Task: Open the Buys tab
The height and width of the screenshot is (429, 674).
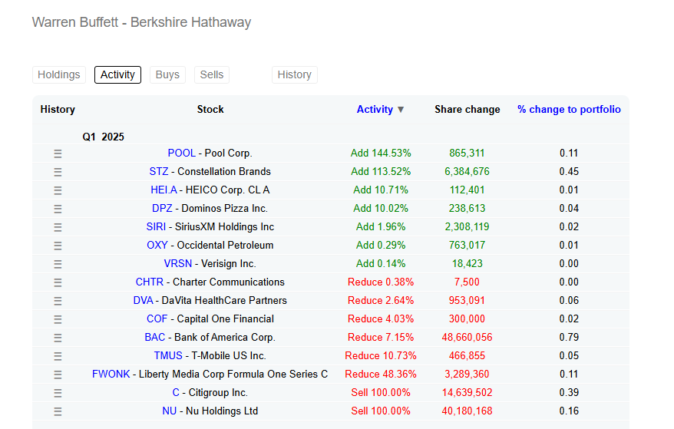Action: coord(167,74)
